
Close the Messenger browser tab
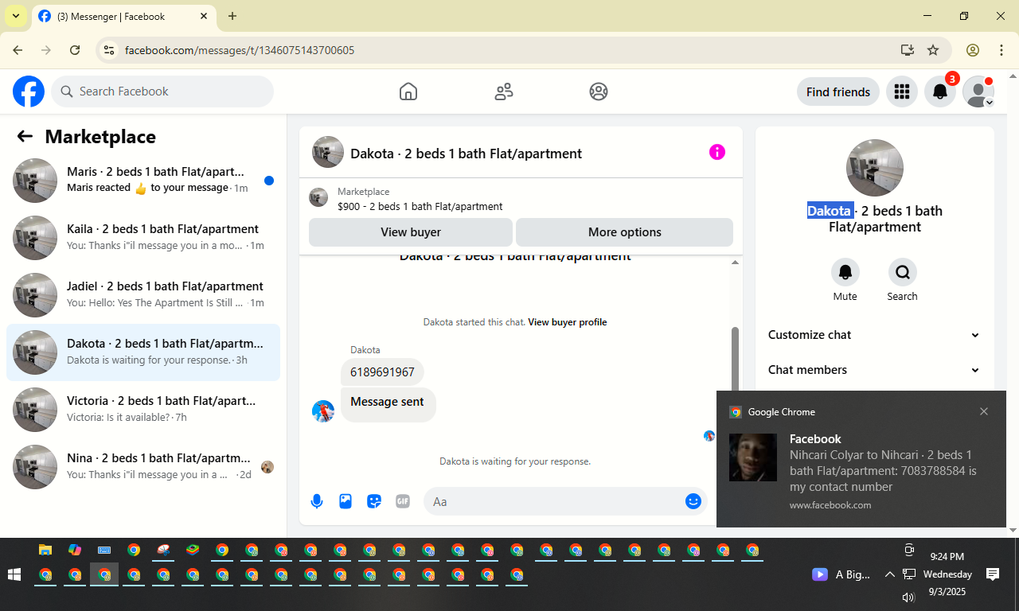pos(204,16)
